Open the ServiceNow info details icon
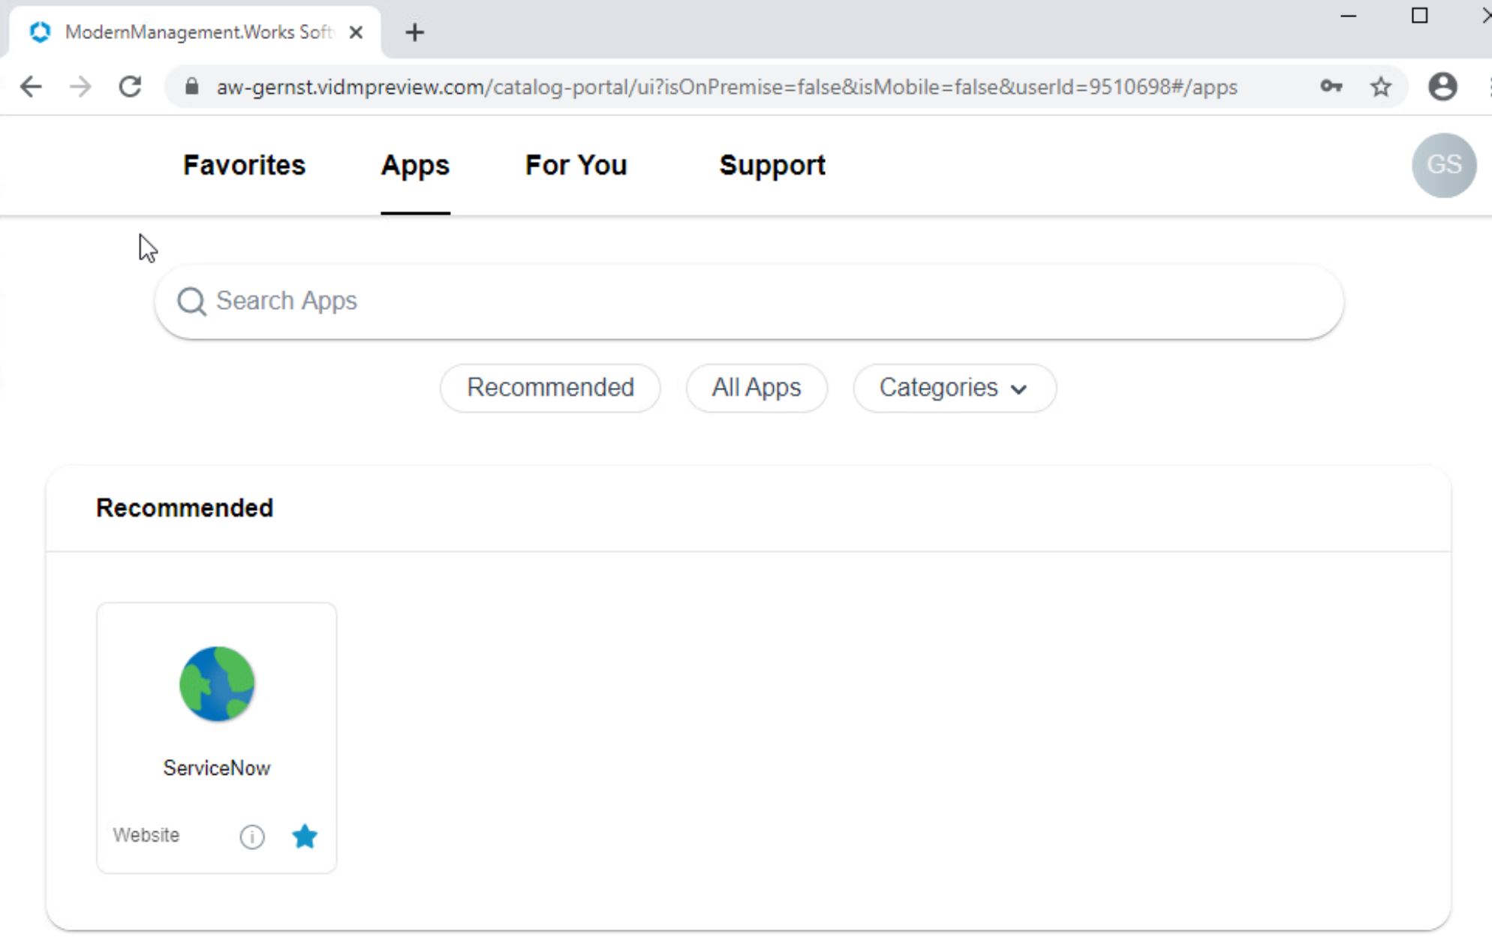Viewport: 1492px width, 946px height. pyautogui.click(x=252, y=836)
